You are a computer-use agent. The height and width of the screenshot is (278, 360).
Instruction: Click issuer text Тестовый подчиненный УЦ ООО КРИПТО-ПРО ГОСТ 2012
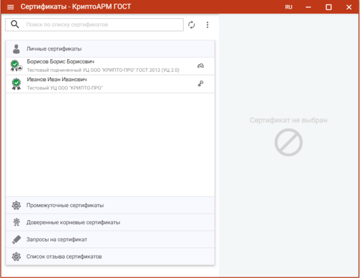(103, 70)
